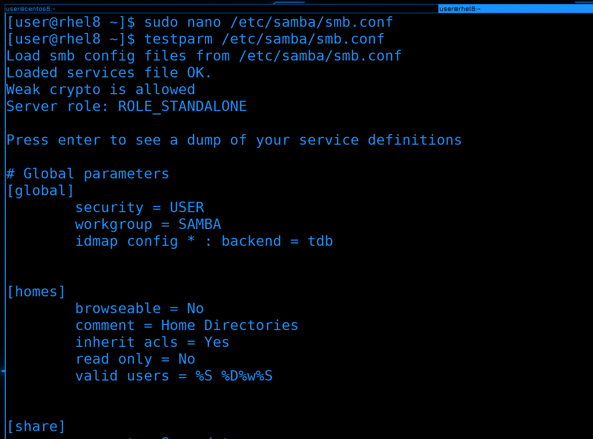Viewport: 593px width, 439px height.
Task: Click the [homes] section header
Action: [36, 292]
